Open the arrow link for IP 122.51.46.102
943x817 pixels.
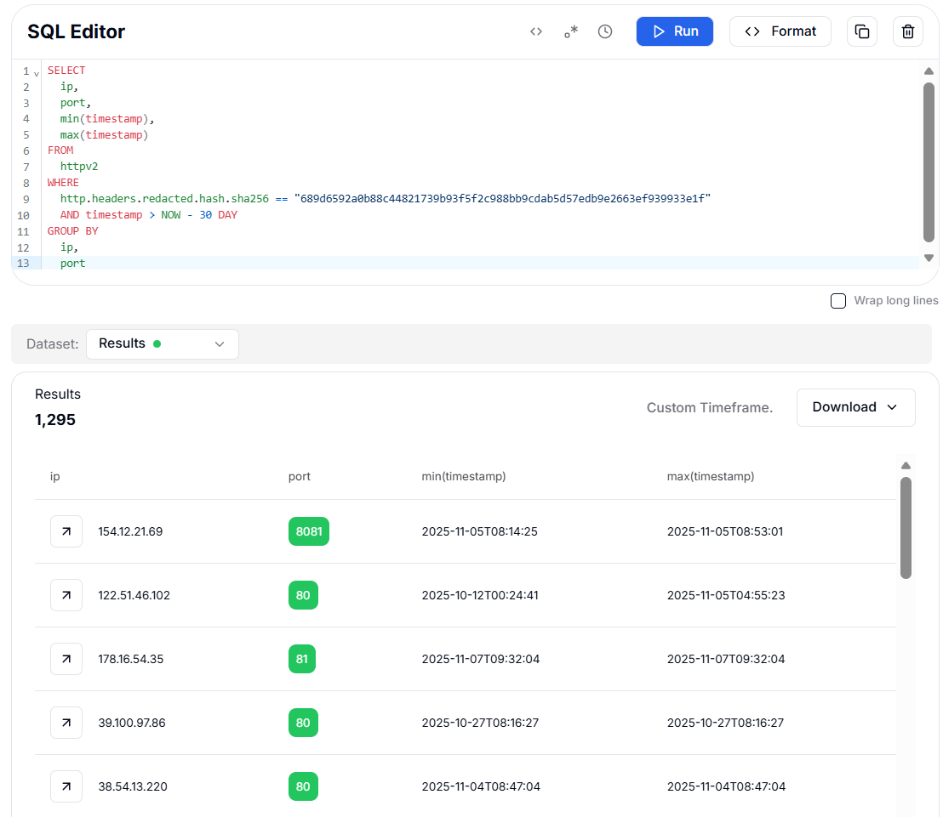(66, 595)
